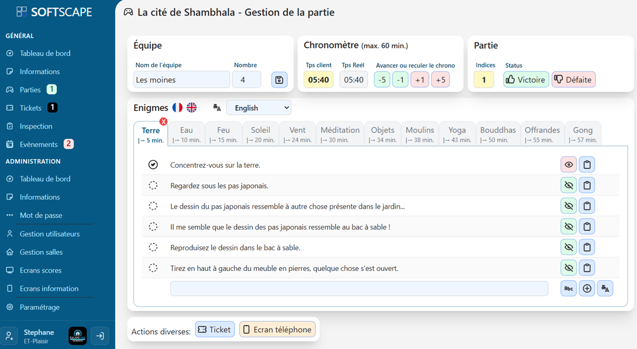Click the Victoire status button

tap(526, 80)
